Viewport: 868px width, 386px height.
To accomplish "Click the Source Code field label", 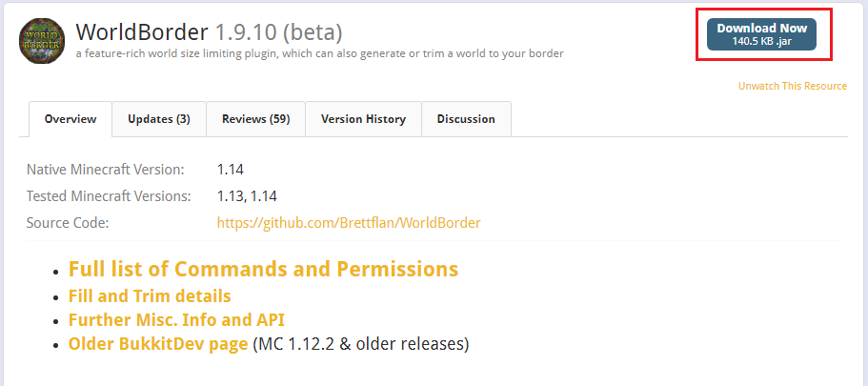I will click(x=68, y=223).
